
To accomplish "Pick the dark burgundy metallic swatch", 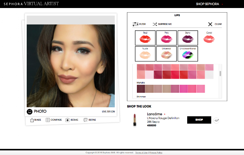I will (141, 89).
